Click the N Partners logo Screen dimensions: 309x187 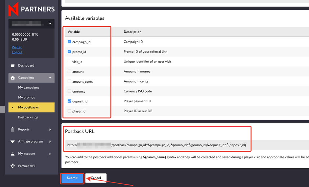click(32, 8)
